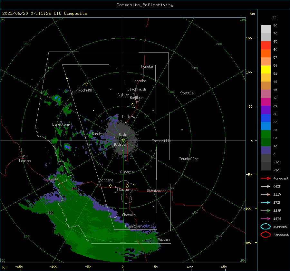Select the orange 111V arrow legend icon
This screenshot has width=290, height=271.
(x=266, y=194)
